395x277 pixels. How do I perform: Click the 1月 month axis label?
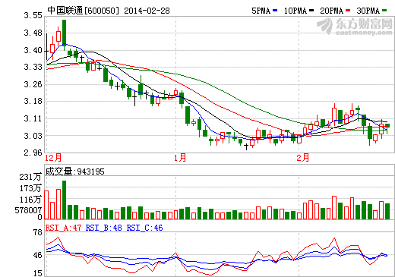pyautogui.click(x=180, y=158)
